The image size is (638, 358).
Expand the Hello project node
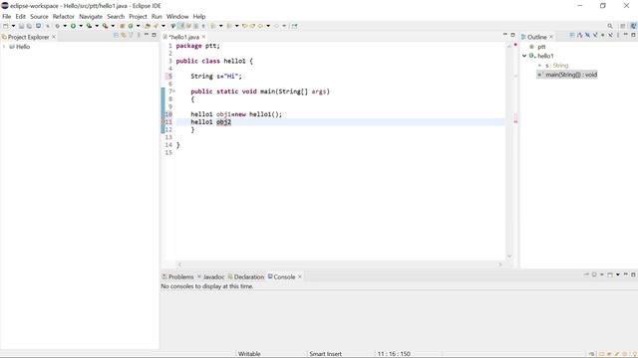[4, 47]
